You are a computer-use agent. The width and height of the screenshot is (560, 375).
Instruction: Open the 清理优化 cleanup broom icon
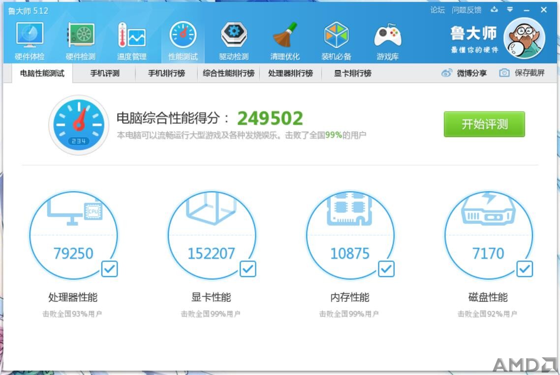(x=285, y=35)
